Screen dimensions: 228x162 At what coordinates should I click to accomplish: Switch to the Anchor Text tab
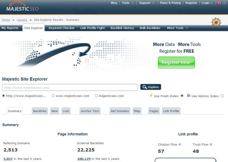tap(90, 111)
